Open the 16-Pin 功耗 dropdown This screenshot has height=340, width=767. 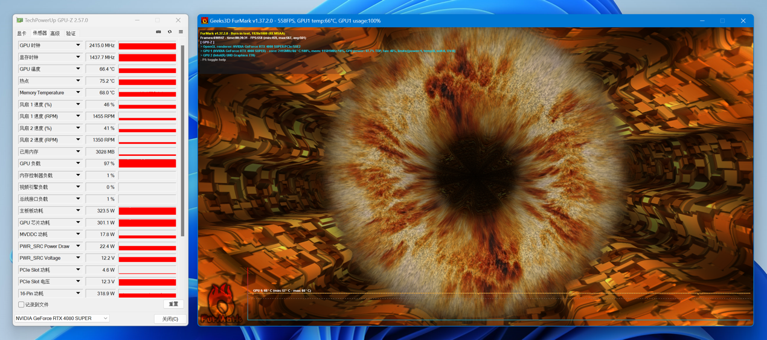78,293
